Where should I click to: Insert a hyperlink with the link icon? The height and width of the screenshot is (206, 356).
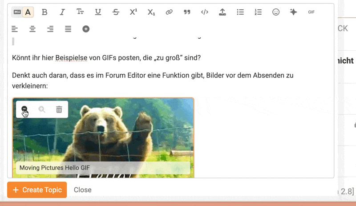(x=169, y=12)
